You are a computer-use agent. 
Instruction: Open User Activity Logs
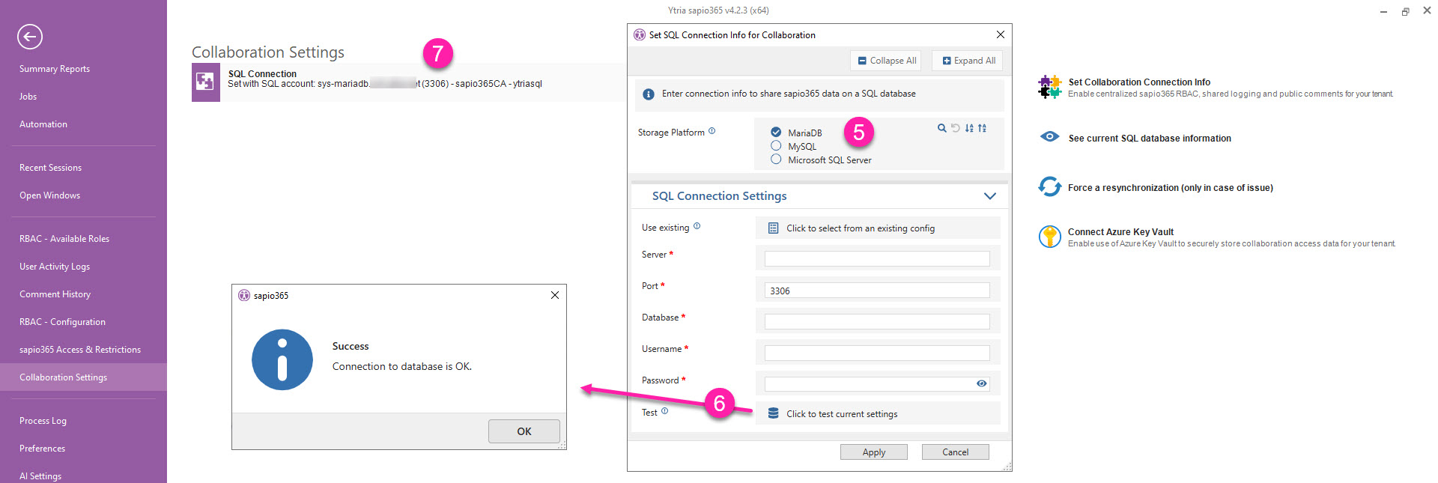55,267
